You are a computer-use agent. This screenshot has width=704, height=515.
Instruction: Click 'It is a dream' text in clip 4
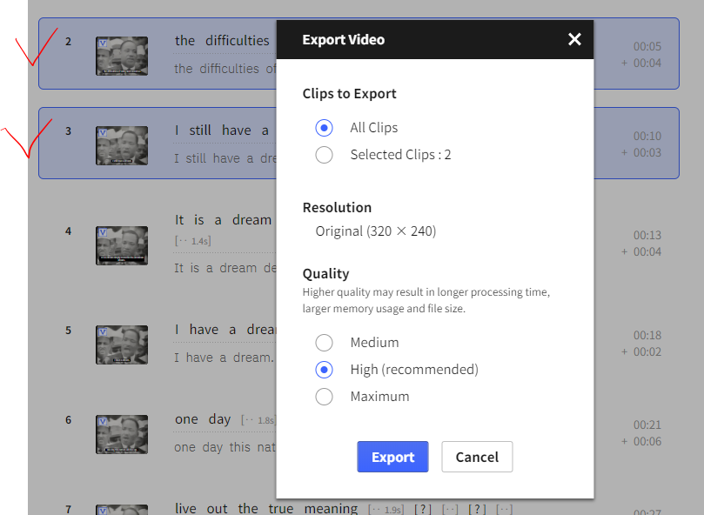click(x=223, y=220)
